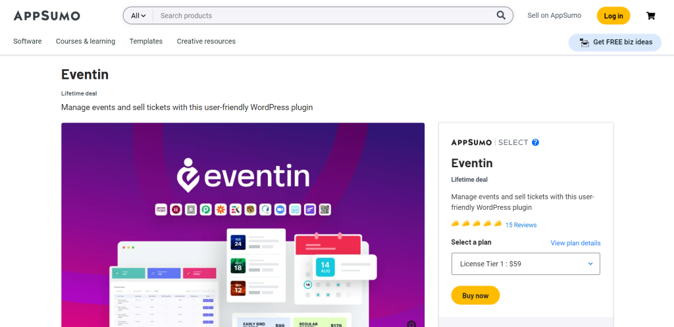674x327 pixels.
Task: Click the 'Select a plan' label
Action: tap(471, 242)
